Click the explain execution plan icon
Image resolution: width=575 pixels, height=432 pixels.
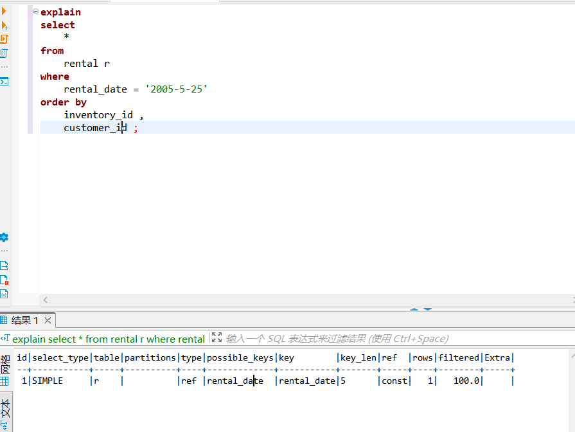4,53
